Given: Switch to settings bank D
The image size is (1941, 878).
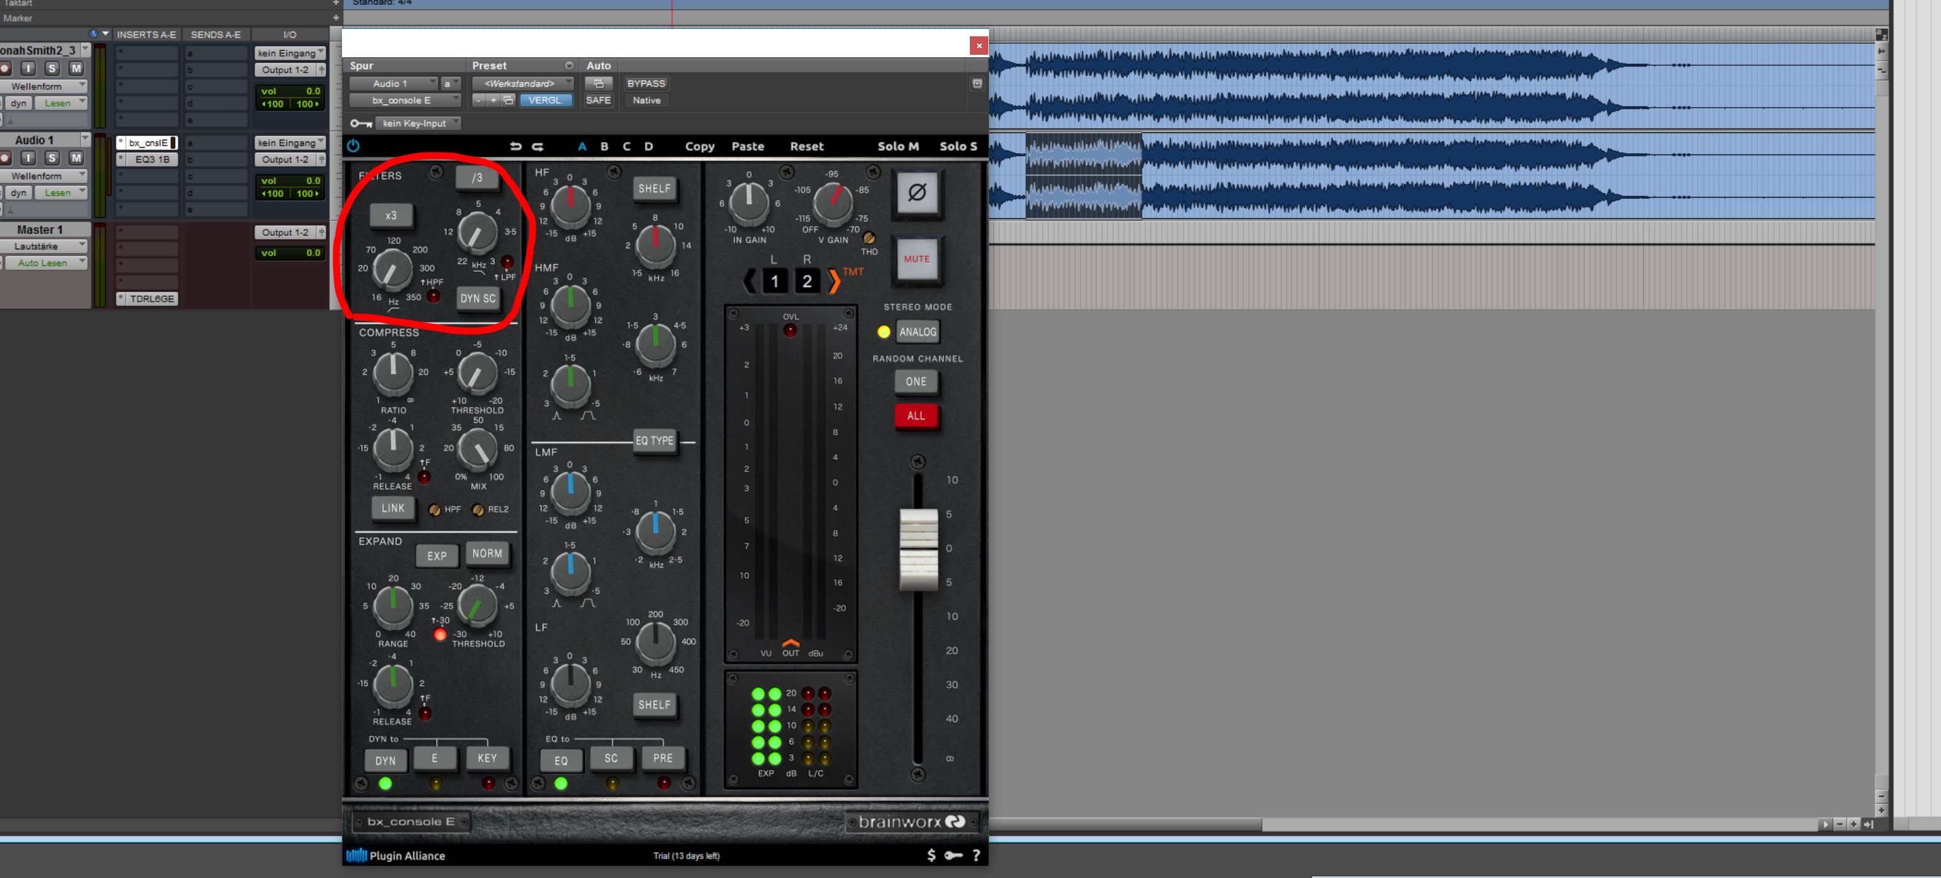Looking at the screenshot, I should (x=648, y=146).
